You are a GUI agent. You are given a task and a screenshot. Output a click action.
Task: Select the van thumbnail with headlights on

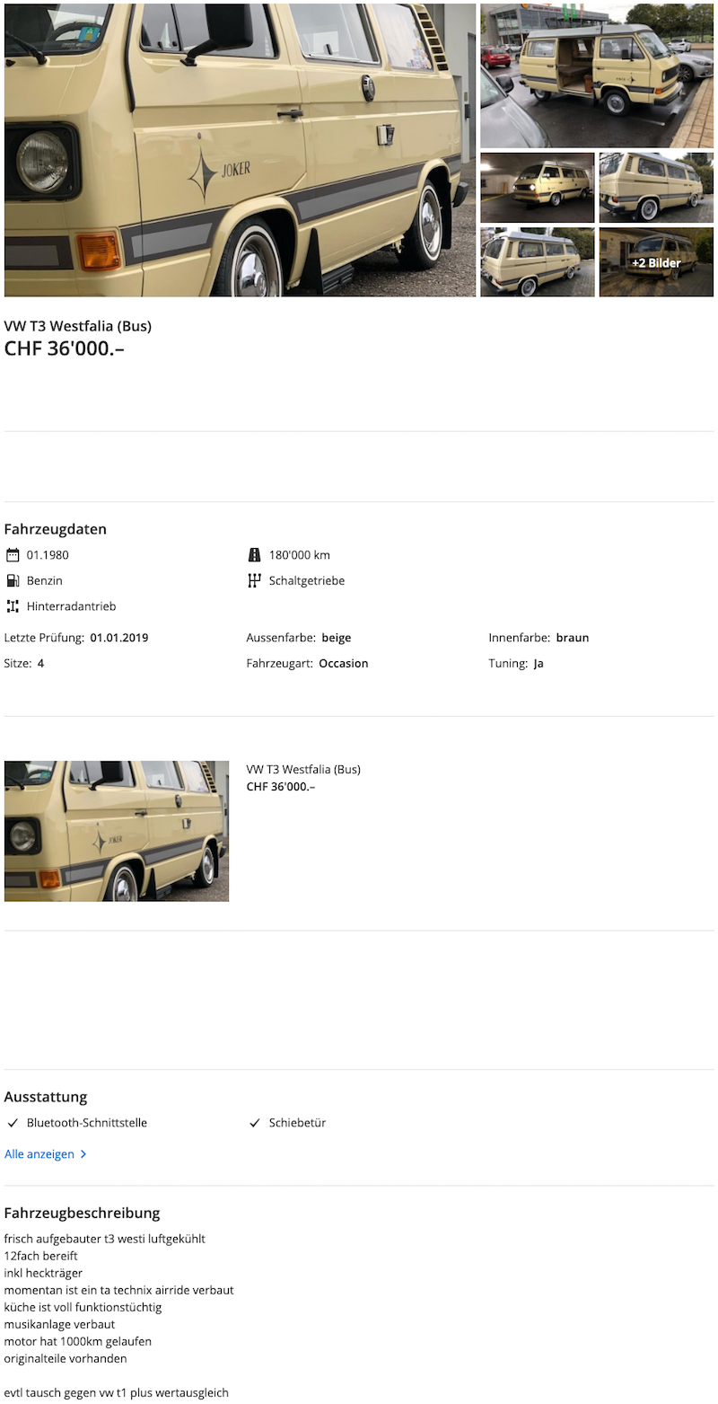click(x=537, y=187)
